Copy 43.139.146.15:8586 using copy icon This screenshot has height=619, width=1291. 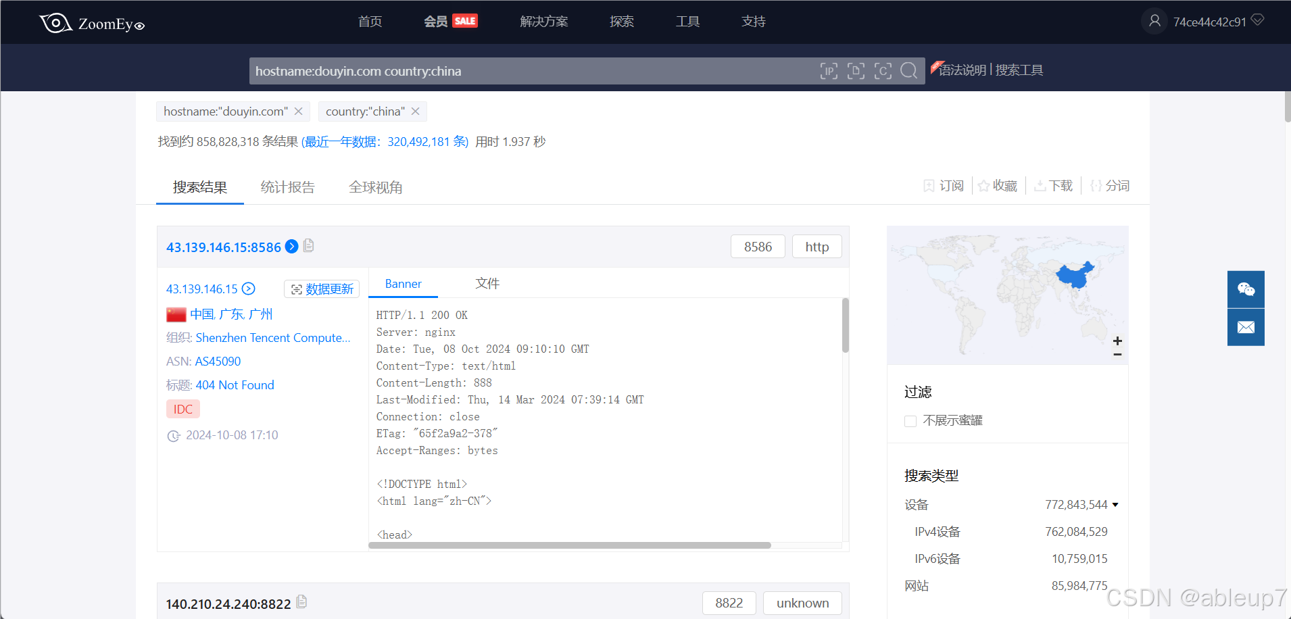click(309, 245)
